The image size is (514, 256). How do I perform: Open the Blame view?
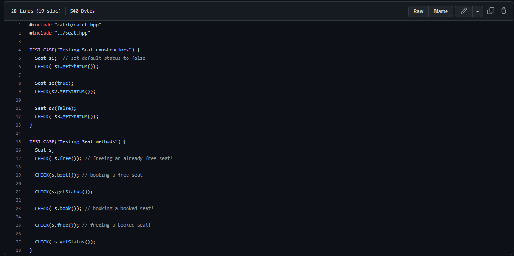441,11
